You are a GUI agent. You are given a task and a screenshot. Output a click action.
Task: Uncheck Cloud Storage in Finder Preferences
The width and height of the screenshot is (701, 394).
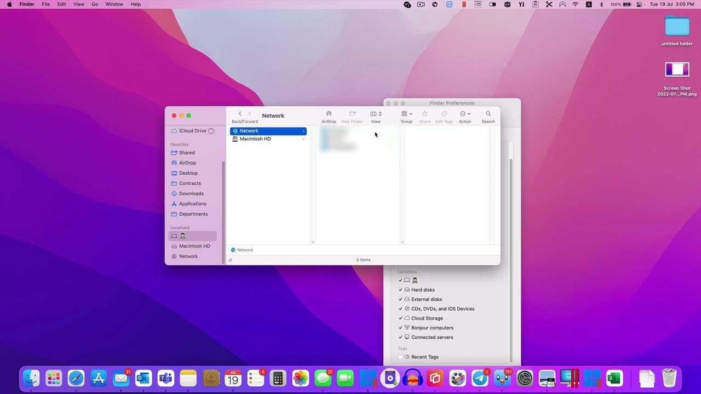pos(400,318)
